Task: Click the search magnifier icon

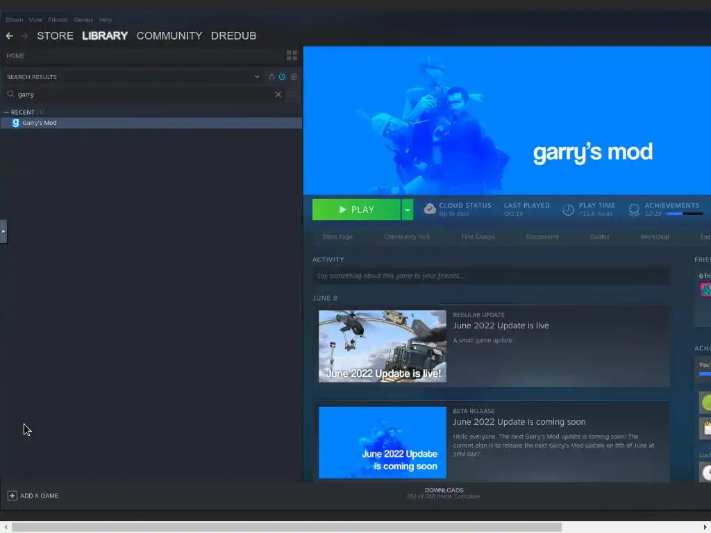Action: pos(11,94)
